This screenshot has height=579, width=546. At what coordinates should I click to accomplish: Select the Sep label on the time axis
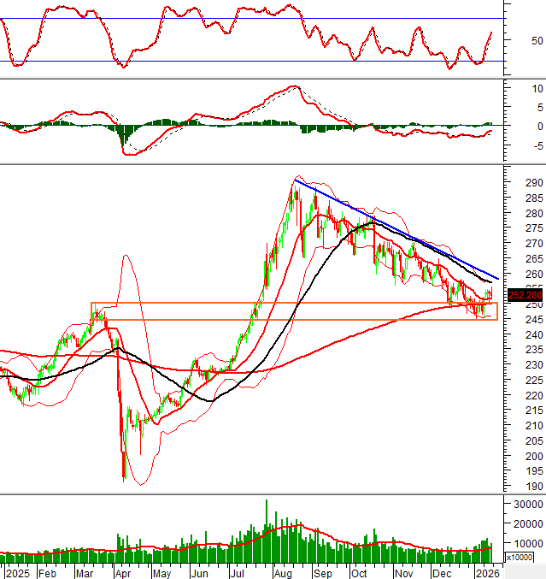322,574
